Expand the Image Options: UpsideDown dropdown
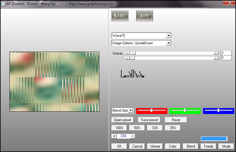This screenshot has height=152, width=236. pos(169,43)
